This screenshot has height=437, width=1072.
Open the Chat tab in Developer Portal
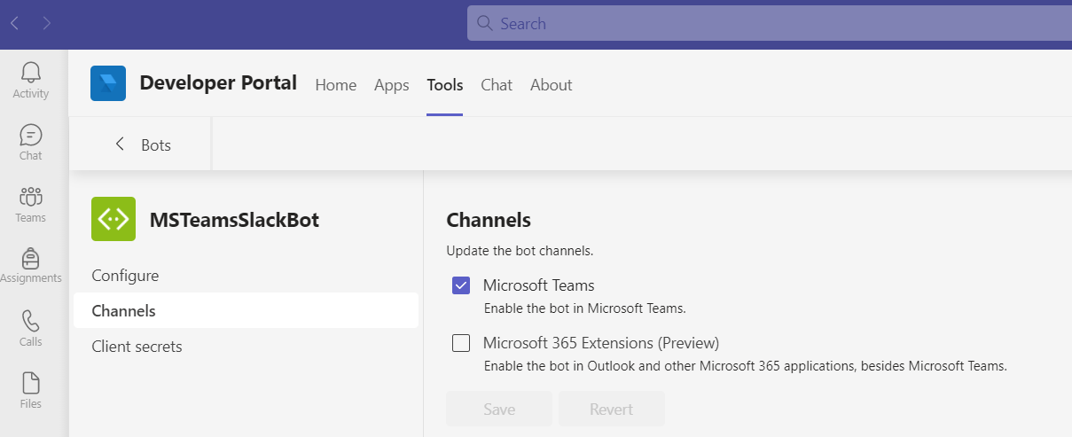point(497,85)
